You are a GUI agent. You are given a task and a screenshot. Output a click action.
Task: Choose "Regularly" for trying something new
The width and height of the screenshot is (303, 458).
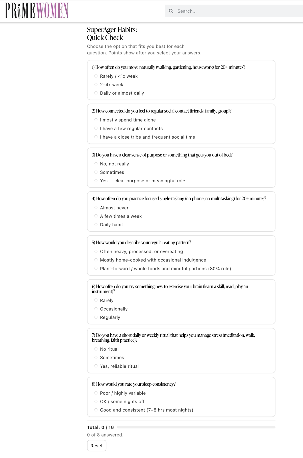96,317
